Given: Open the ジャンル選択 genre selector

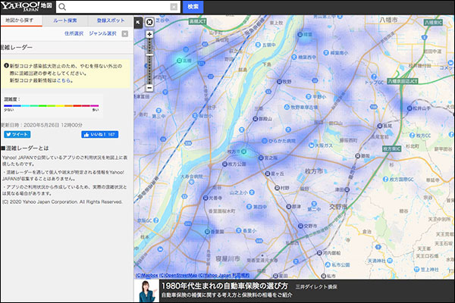Looking at the screenshot, I should 102,33.
